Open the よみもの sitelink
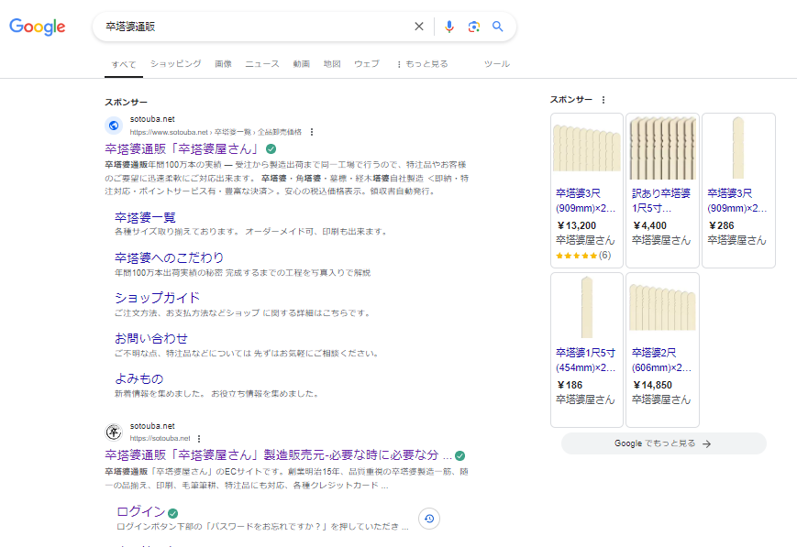797x547 pixels. [x=139, y=378]
